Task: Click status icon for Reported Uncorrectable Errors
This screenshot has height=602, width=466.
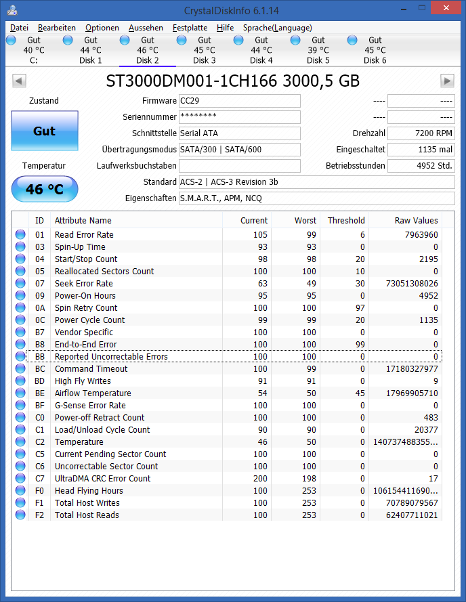Action: coord(20,356)
